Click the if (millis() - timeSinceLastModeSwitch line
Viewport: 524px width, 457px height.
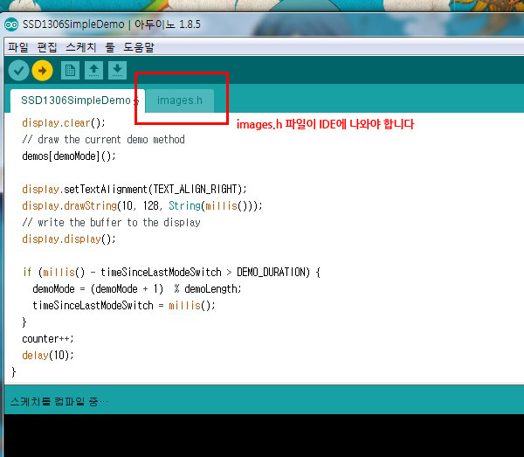click(x=172, y=273)
